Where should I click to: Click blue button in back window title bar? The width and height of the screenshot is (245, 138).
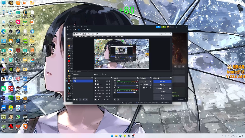click(158, 27)
